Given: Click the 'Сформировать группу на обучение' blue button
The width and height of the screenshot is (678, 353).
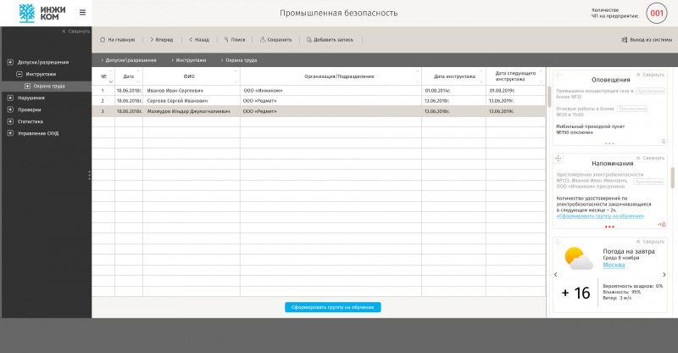Looking at the screenshot, I should pyautogui.click(x=332, y=307).
